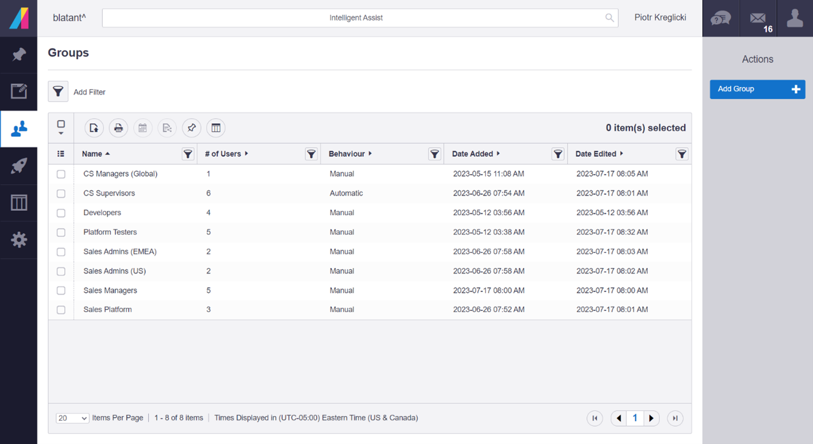Click the column chooser toolbar icon
Image resolution: width=813 pixels, height=444 pixels.
[216, 128]
